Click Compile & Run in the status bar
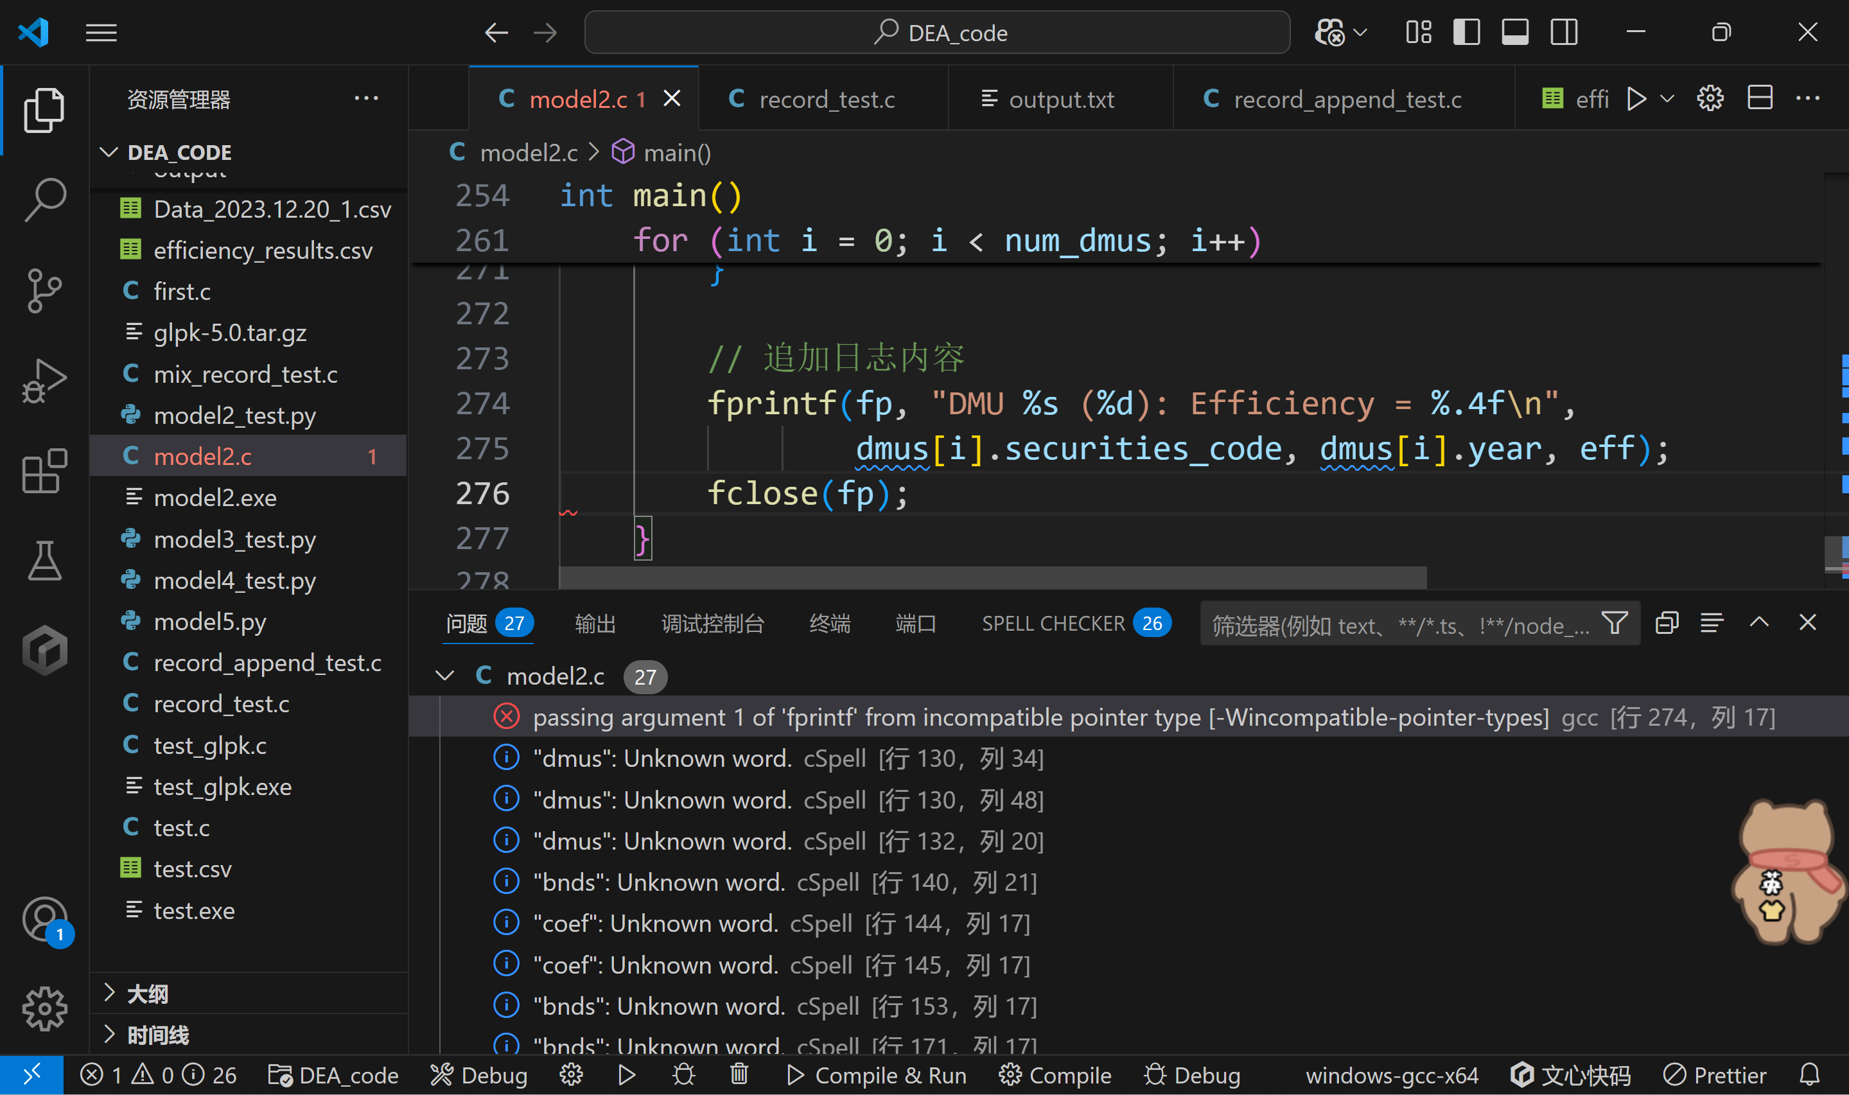This screenshot has width=1849, height=1095. point(877,1075)
